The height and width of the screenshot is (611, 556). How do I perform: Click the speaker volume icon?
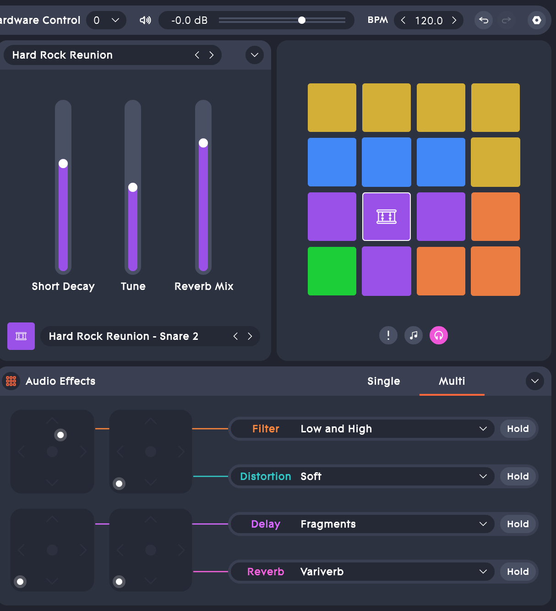[145, 20]
